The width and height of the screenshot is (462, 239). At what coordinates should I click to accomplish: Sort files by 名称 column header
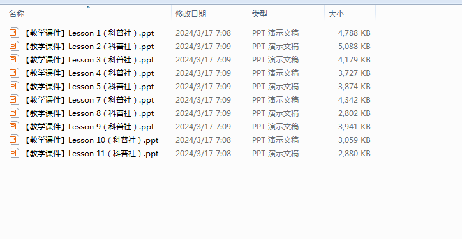click(89, 14)
